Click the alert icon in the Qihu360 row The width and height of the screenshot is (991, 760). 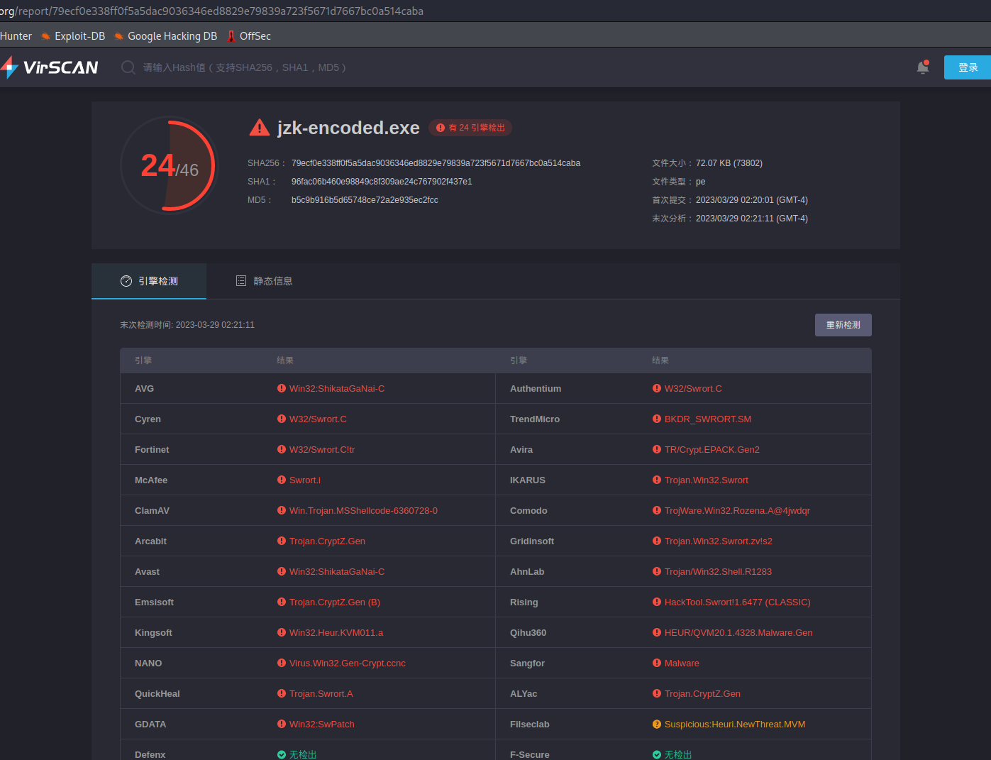[x=657, y=632]
